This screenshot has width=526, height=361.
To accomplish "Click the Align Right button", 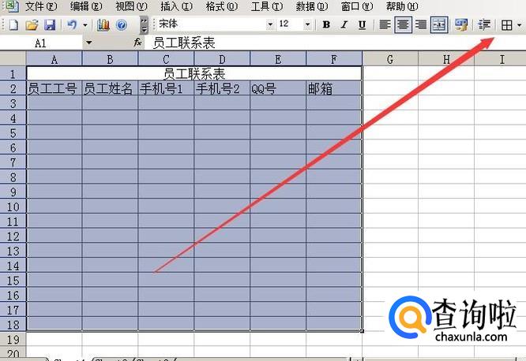I will click(x=420, y=24).
